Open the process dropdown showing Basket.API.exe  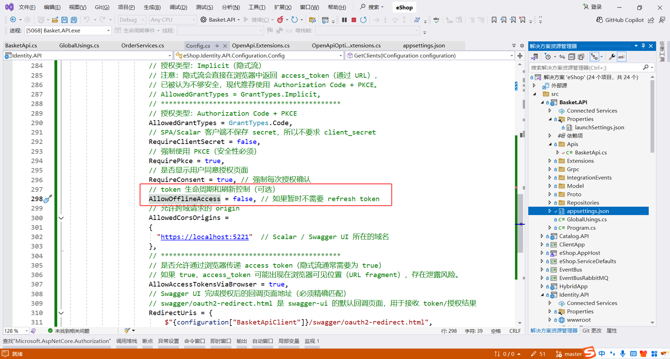pos(68,31)
